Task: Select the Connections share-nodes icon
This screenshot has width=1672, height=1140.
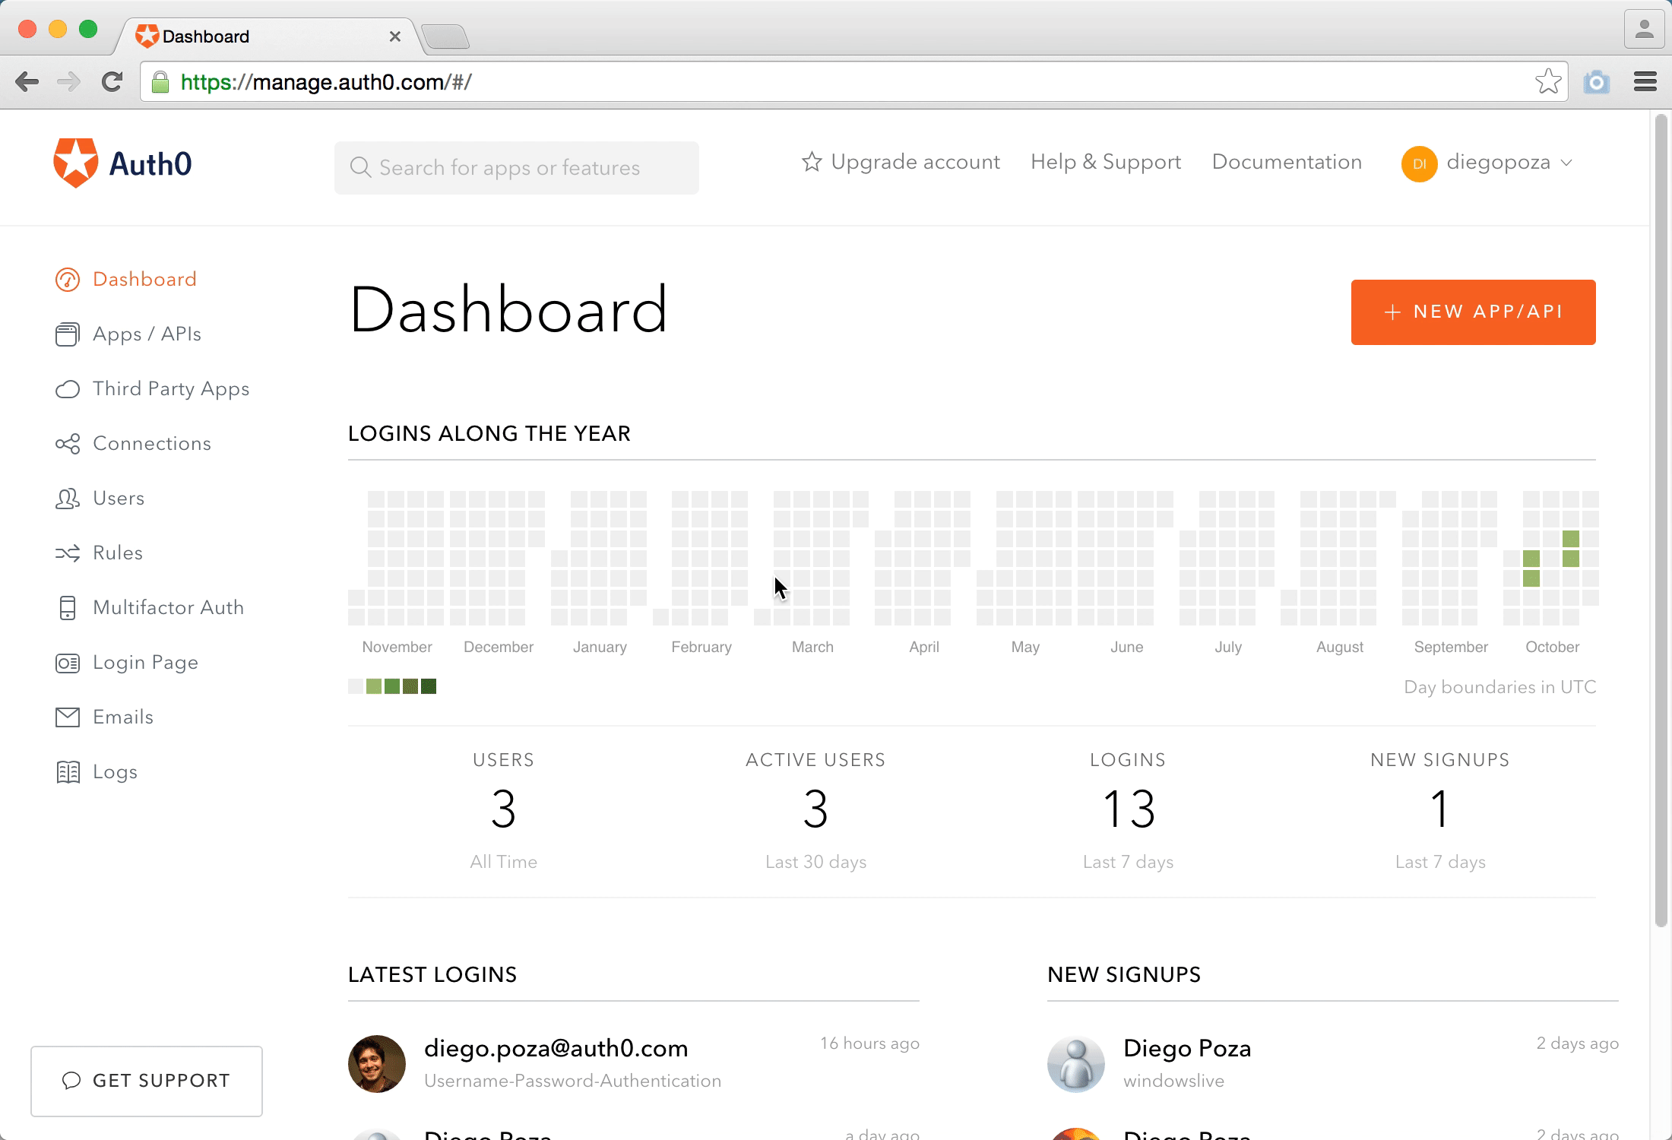Action: coord(68,445)
